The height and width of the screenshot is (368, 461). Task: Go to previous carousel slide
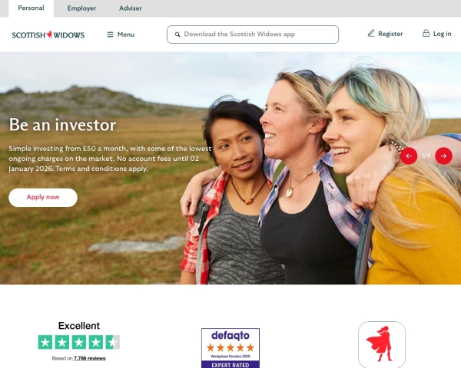click(x=409, y=156)
